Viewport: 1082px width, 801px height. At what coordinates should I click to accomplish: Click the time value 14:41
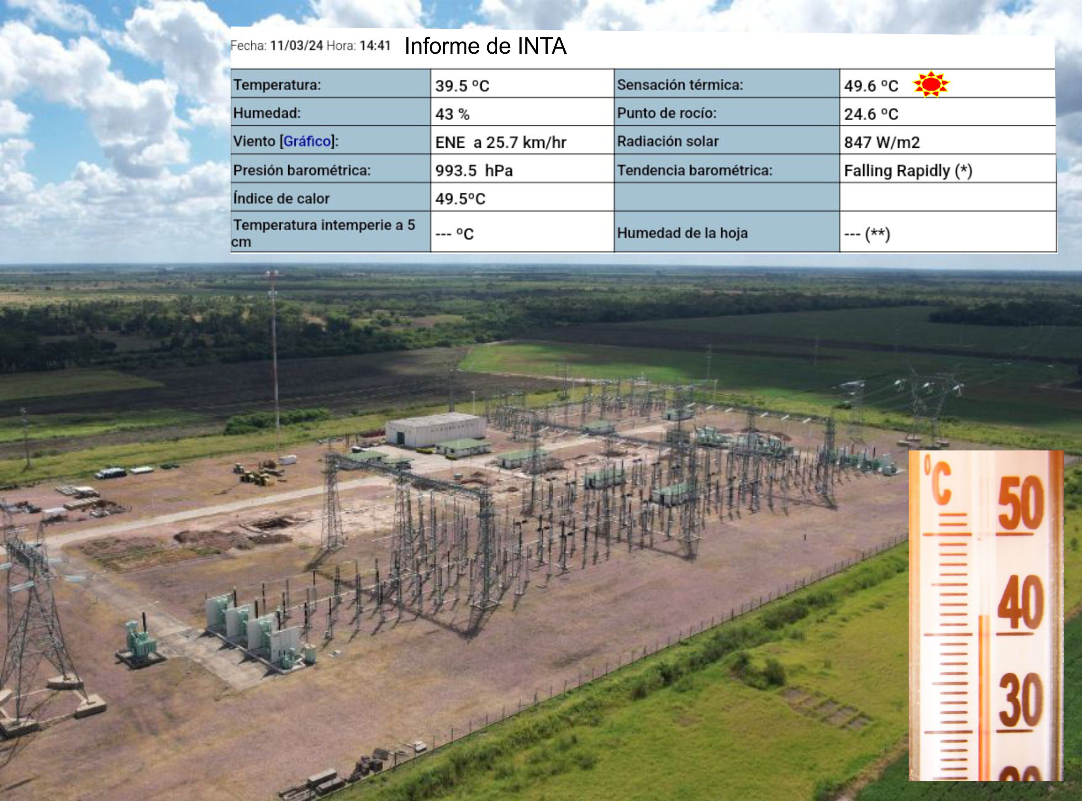375,46
